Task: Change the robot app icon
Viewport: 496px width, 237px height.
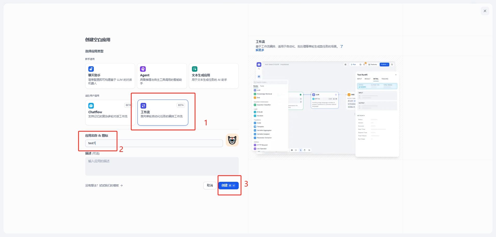Action: pos(232,140)
